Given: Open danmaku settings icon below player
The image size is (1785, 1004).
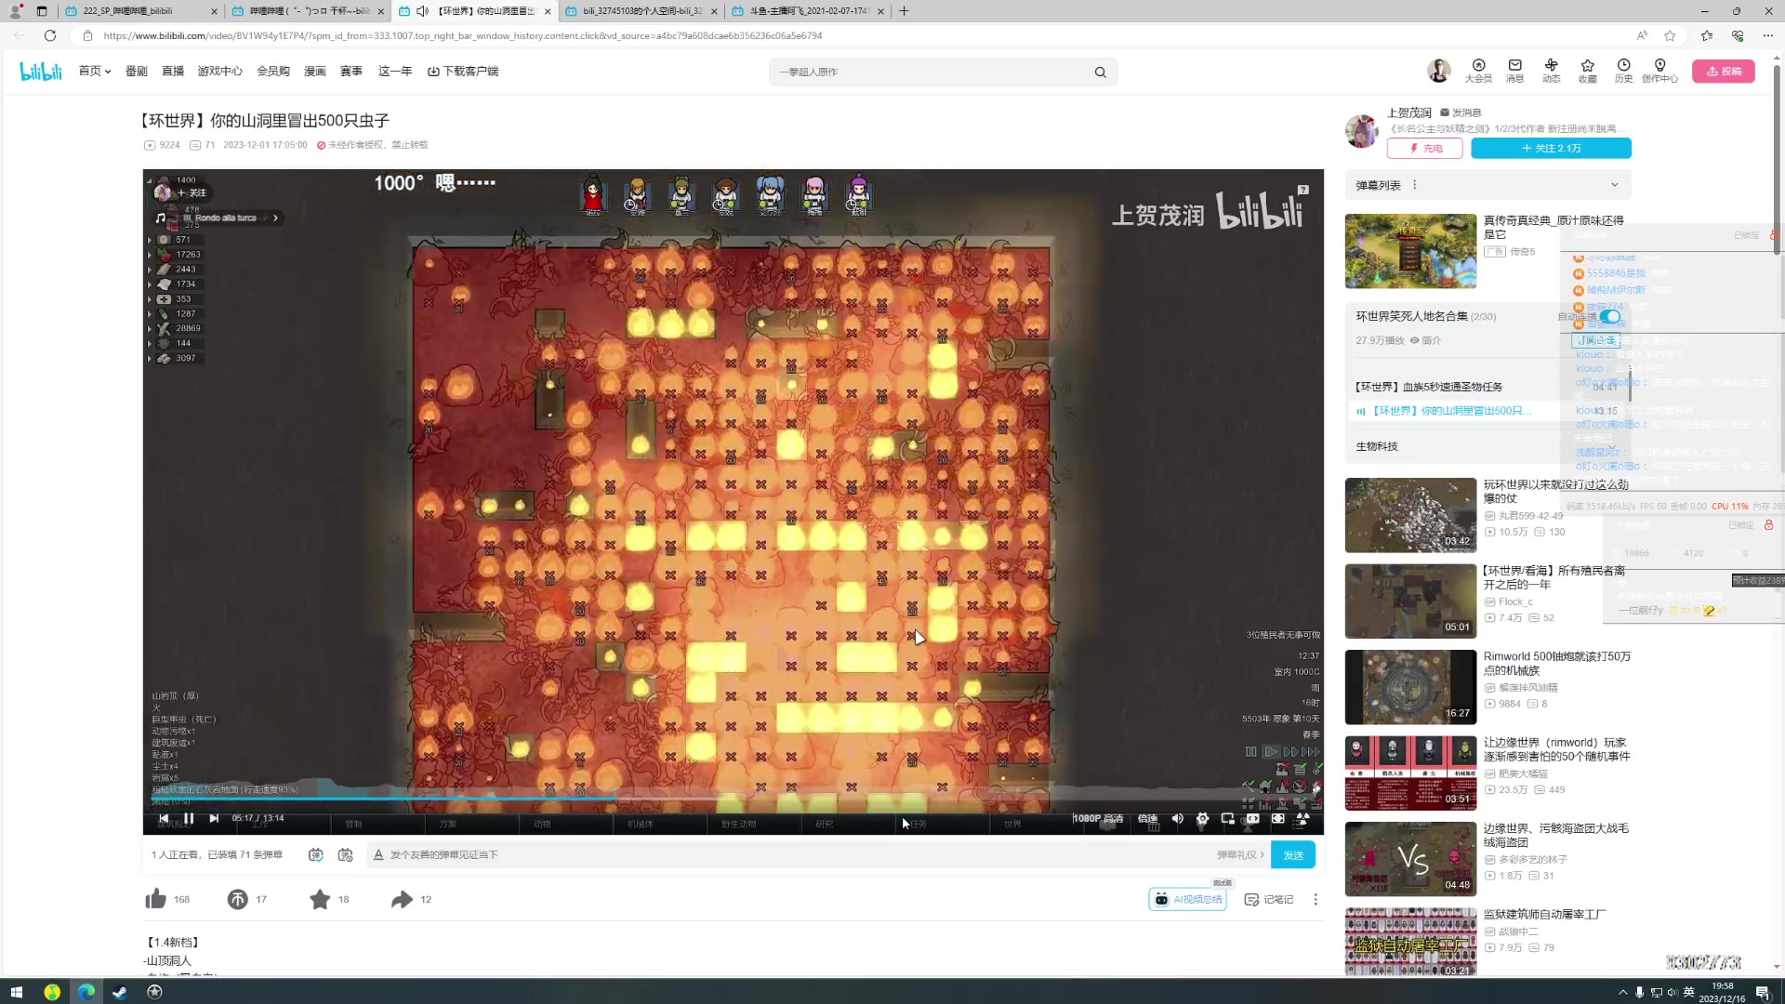Looking at the screenshot, I should pos(345,854).
